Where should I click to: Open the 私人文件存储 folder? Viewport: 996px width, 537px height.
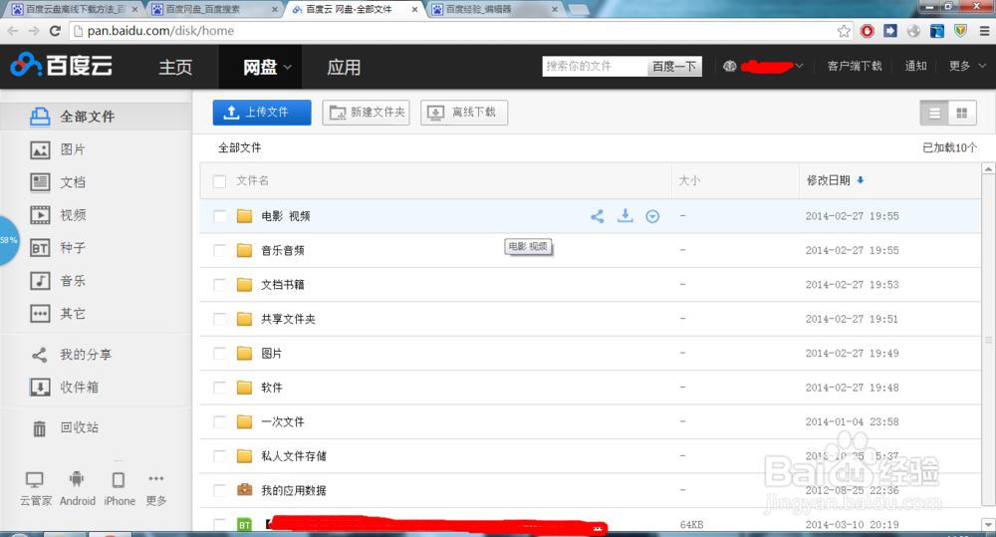294,456
